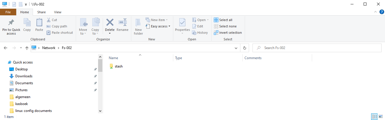Open the stash shared folder

(119, 66)
